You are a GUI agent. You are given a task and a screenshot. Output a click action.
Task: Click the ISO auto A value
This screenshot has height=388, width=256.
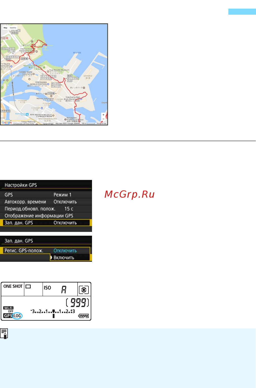point(64,289)
